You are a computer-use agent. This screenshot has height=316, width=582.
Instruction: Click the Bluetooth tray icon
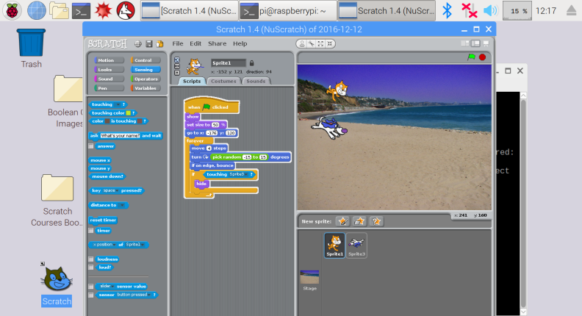[448, 10]
